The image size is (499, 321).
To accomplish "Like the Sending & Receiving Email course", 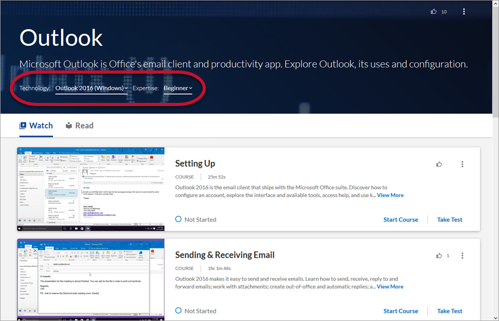I will click(x=439, y=256).
